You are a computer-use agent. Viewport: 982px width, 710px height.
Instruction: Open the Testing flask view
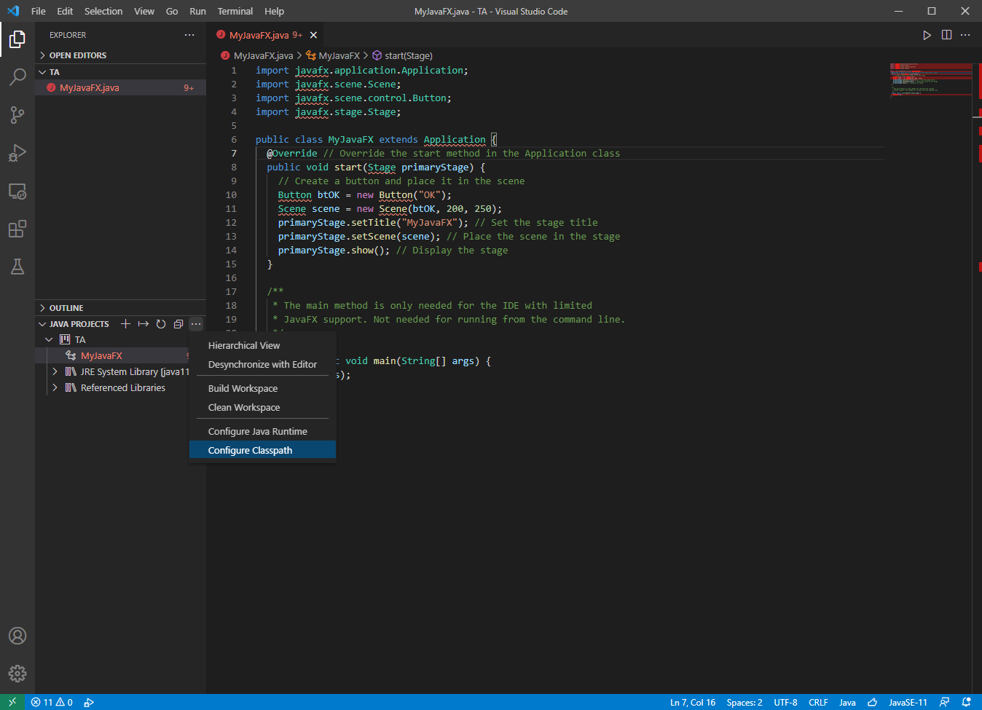click(x=17, y=267)
